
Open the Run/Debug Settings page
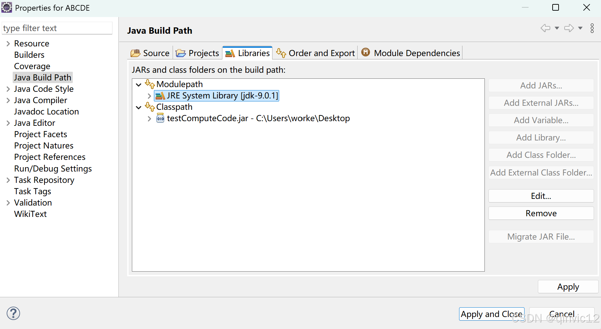point(53,169)
